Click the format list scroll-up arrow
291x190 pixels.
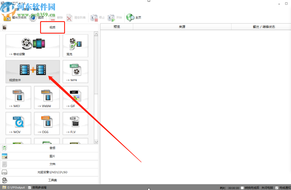[96, 34]
